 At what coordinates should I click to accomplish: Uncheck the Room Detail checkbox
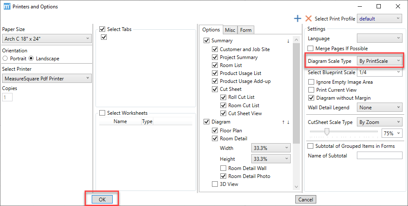[215, 138]
